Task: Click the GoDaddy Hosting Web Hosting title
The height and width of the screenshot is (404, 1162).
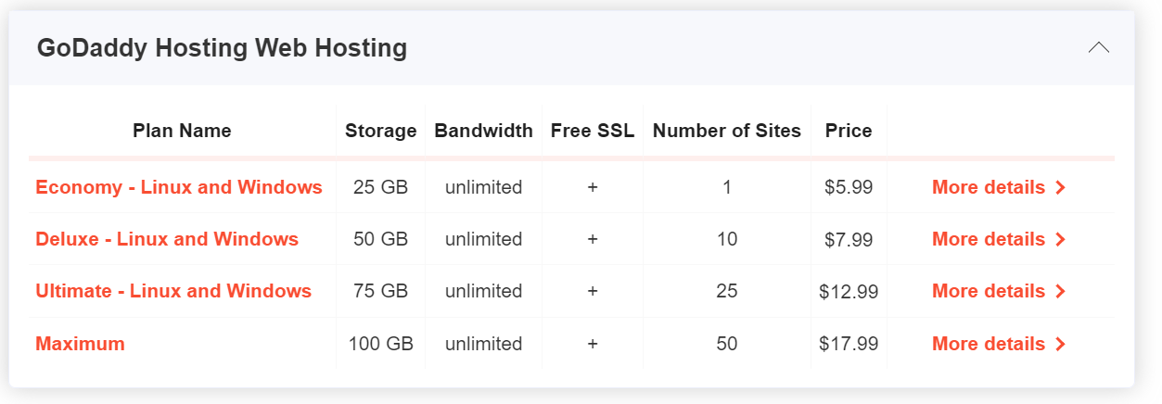Action: pyautogui.click(x=222, y=48)
